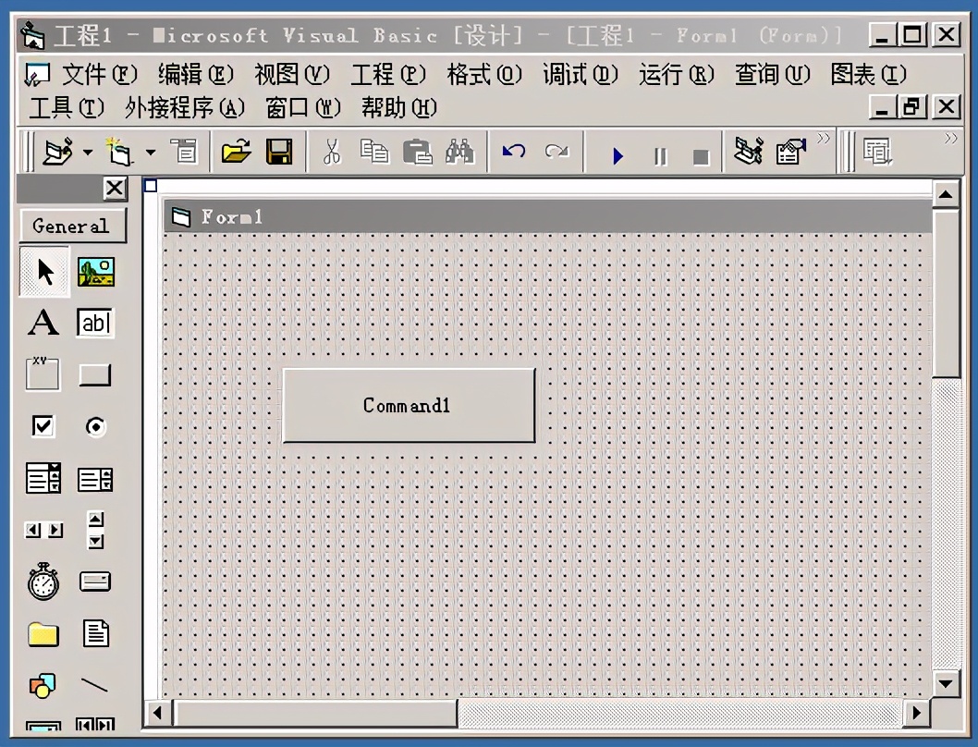This screenshot has width=978, height=747.
Task: Close the toolbox panel
Action: (115, 188)
